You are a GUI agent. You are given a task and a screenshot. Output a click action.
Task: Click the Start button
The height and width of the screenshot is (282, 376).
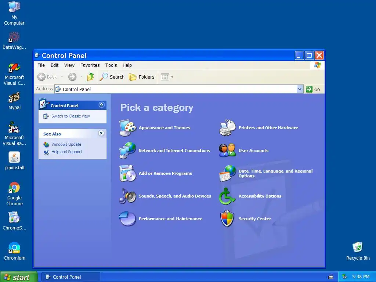pyautogui.click(x=19, y=277)
